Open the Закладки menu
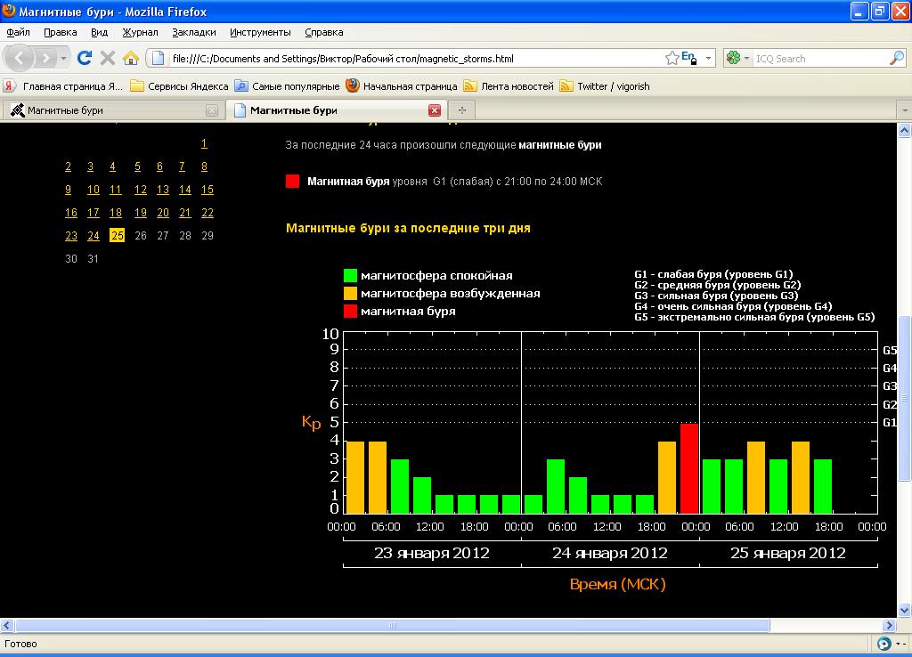Viewport: 912px width, 657px height. tap(194, 32)
